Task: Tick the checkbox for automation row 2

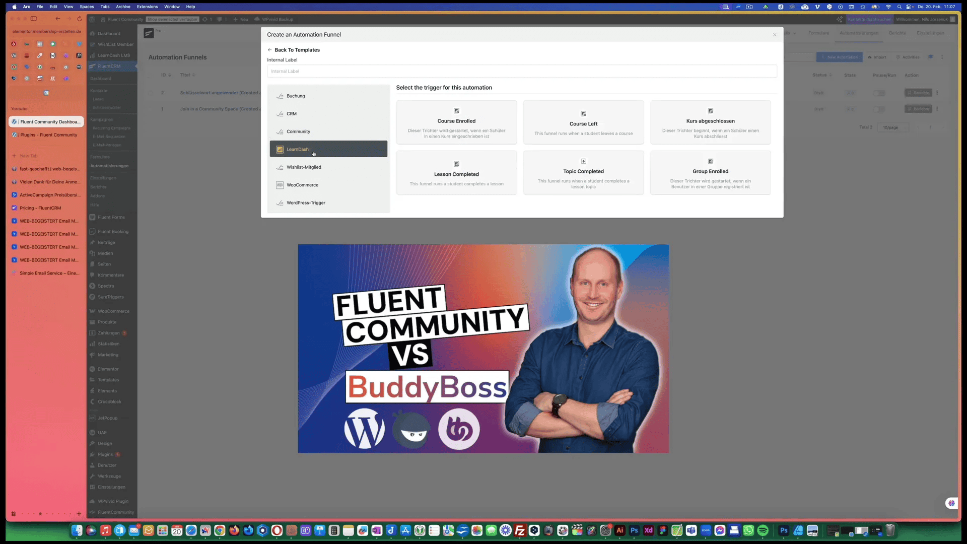Action: 151,93
